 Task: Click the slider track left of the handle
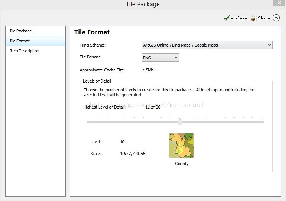click(x=132, y=122)
